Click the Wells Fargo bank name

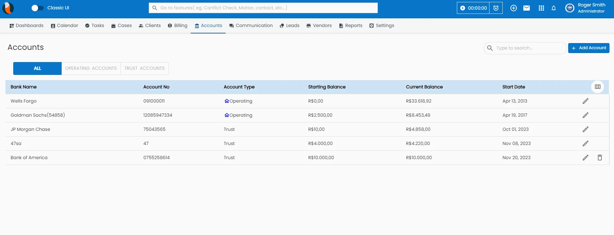[24, 101]
